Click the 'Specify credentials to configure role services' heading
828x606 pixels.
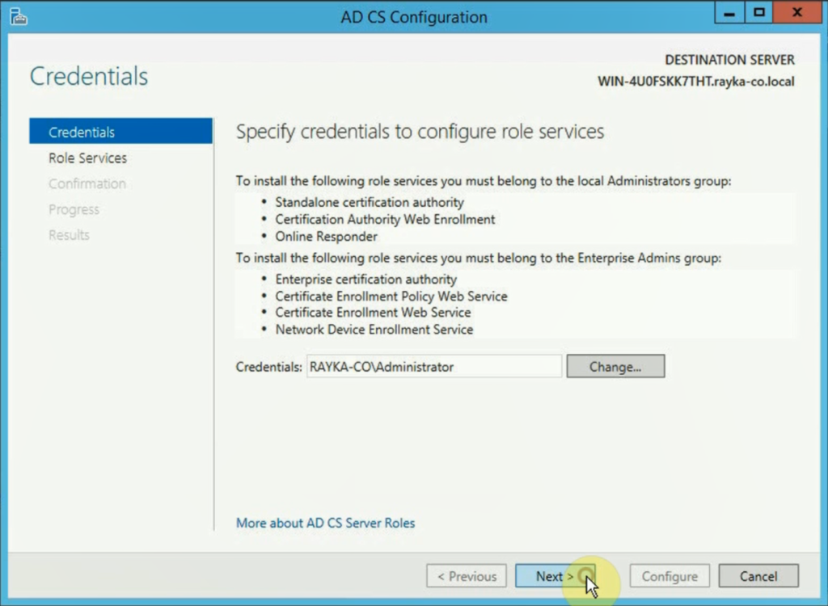(420, 132)
